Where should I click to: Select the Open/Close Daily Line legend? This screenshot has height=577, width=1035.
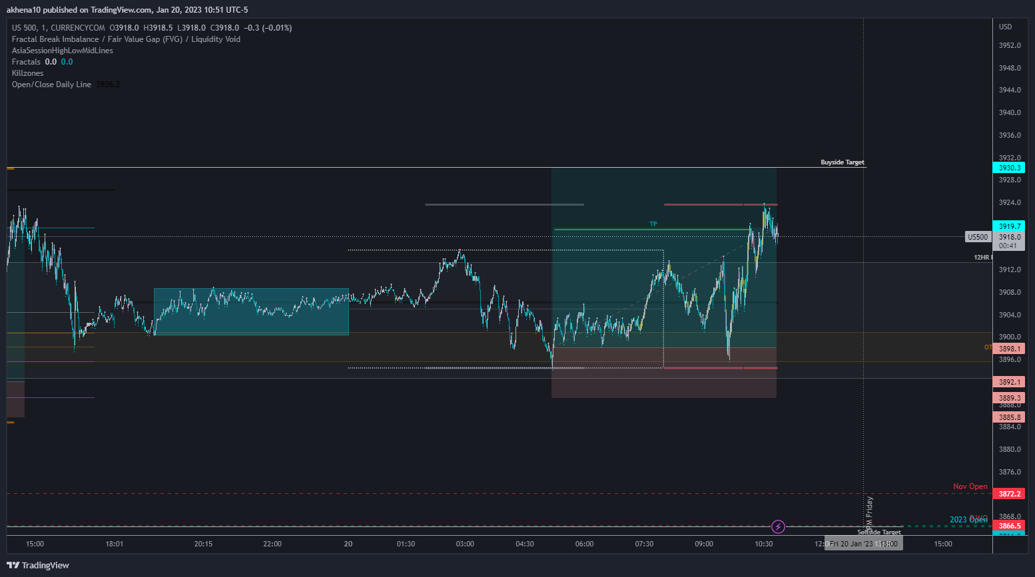pyautogui.click(x=51, y=85)
